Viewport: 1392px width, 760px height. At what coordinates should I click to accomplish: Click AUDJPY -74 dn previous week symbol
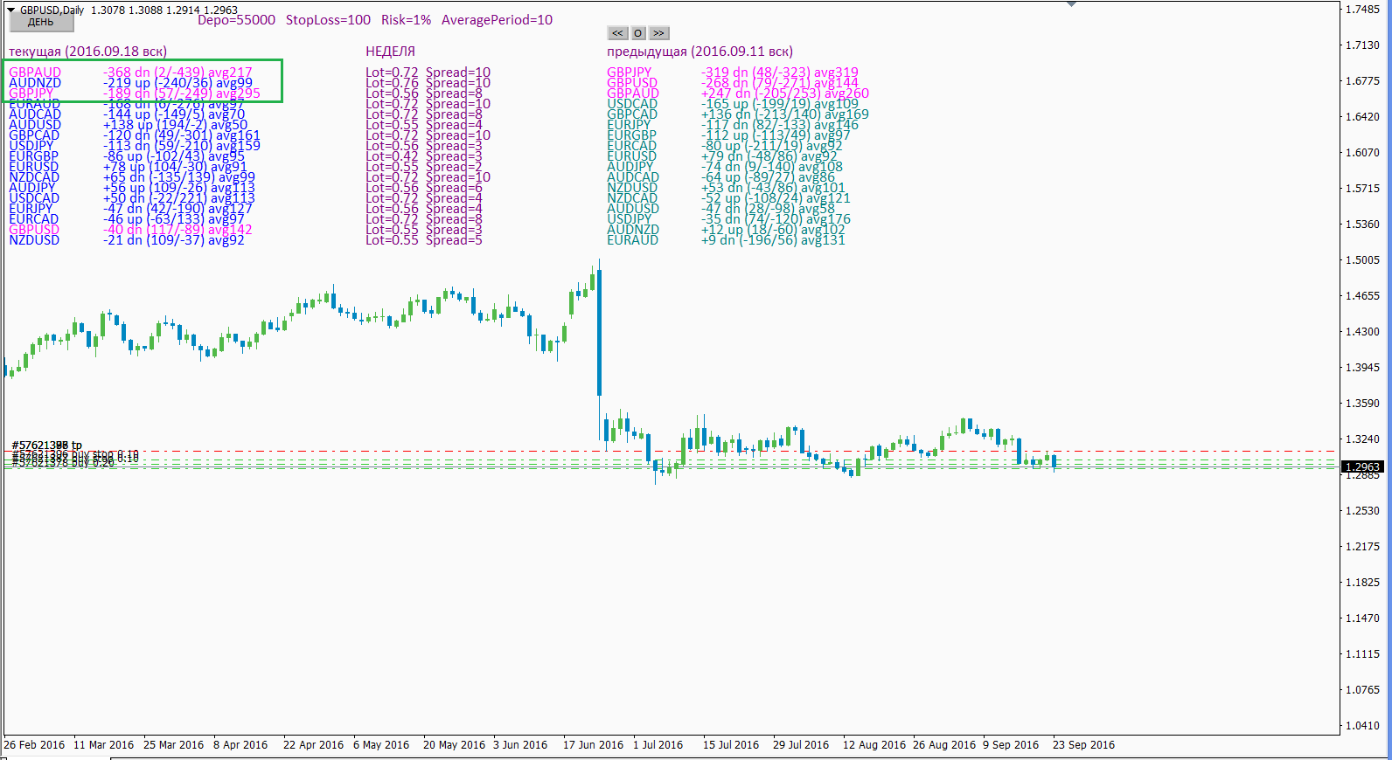tap(630, 167)
